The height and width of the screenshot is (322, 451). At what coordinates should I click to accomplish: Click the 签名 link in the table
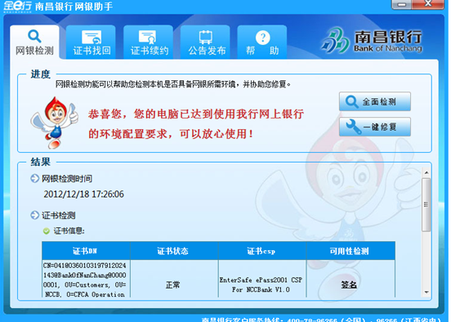pos(349,284)
